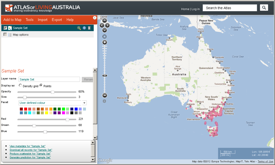Open the Facet colour dropdown arrow
The image size is (275, 165).
pos(84,103)
